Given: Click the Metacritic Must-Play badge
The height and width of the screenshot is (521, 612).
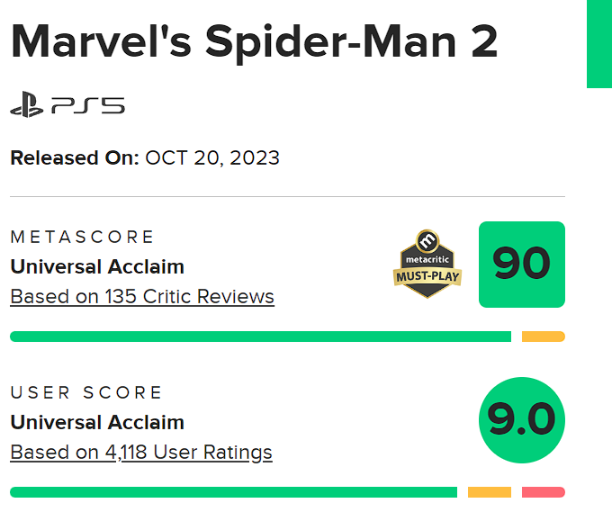Looking at the screenshot, I should point(427,264).
